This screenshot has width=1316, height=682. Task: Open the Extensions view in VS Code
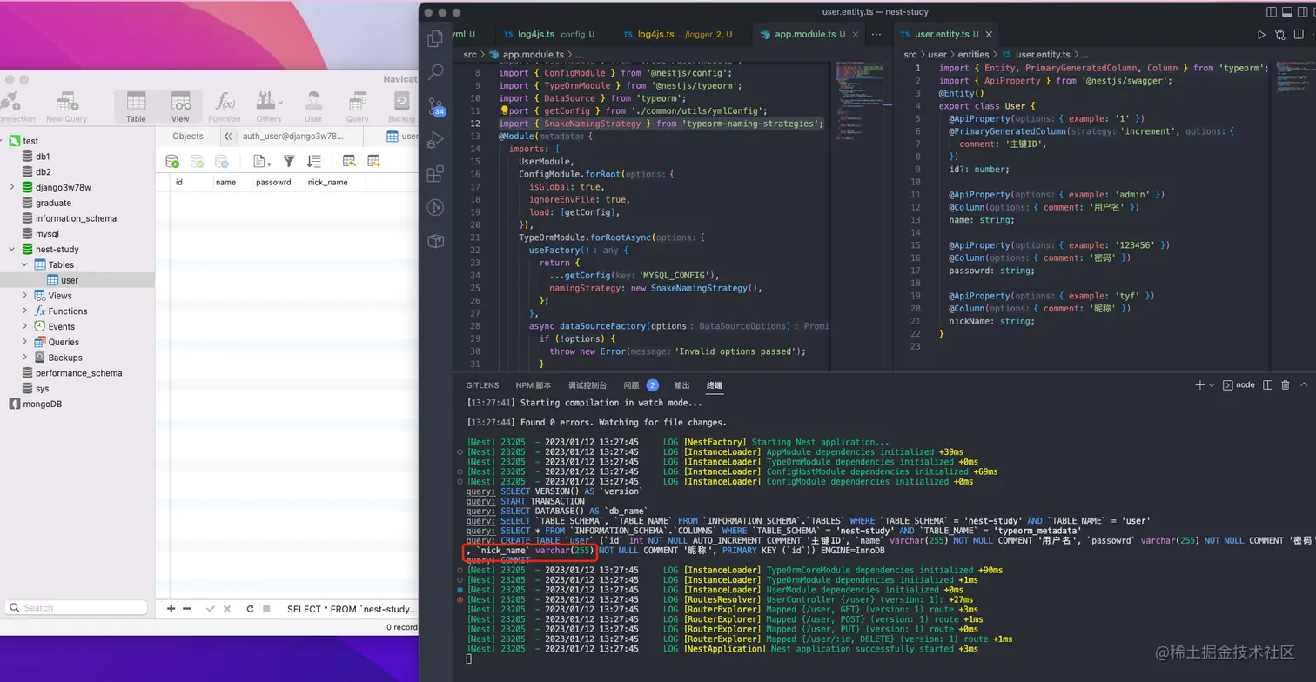pos(436,174)
